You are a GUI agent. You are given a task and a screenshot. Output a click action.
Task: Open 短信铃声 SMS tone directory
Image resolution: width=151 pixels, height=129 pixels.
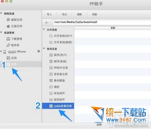pyautogui.click(x=57, y=100)
